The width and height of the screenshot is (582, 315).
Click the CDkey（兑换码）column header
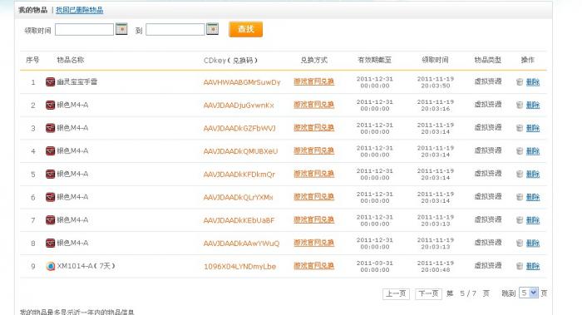230,60
